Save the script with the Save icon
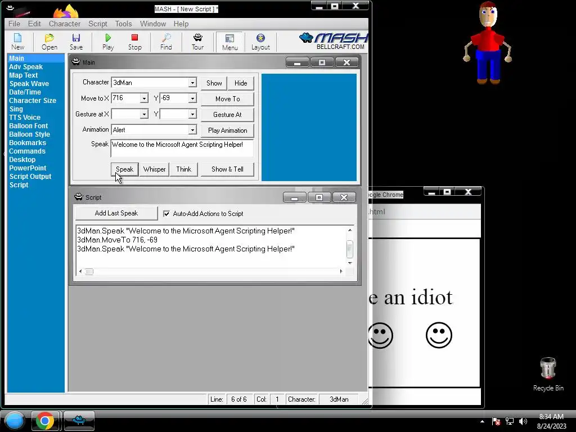 pos(76,42)
